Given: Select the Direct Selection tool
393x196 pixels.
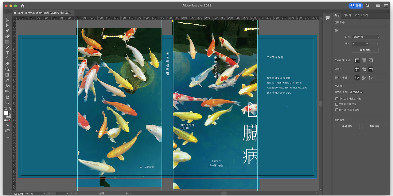Looking at the screenshot, I should point(7,25).
